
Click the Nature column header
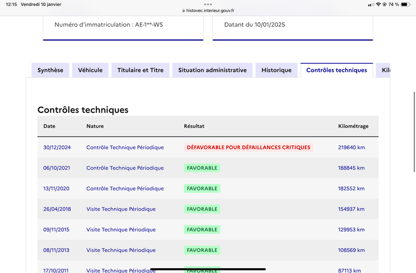coord(95,126)
